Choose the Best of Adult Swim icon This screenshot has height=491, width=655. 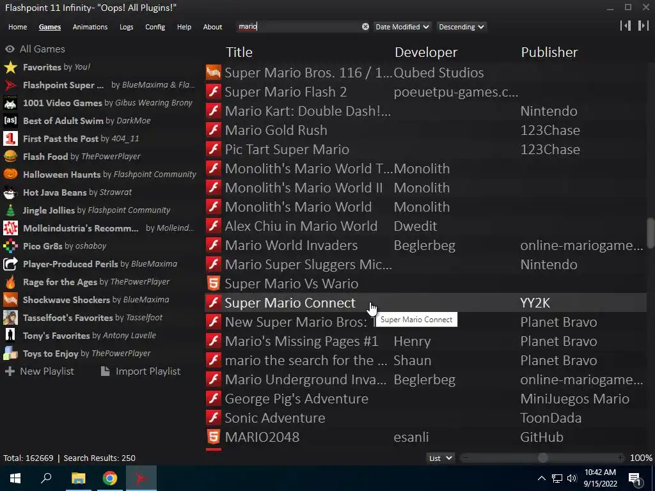pyautogui.click(x=10, y=121)
